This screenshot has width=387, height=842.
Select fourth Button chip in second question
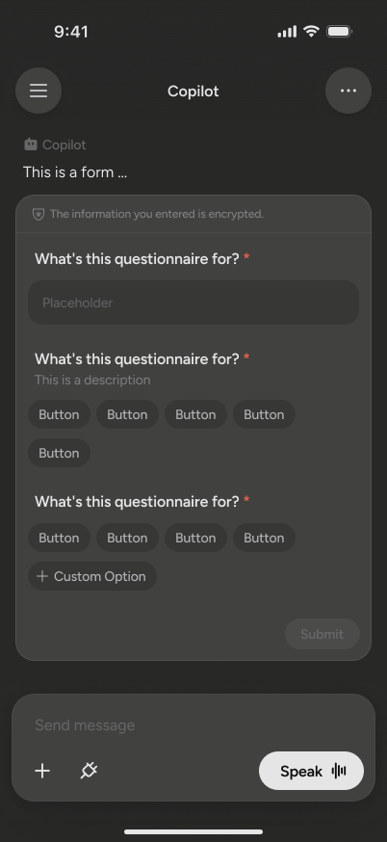[264, 414]
